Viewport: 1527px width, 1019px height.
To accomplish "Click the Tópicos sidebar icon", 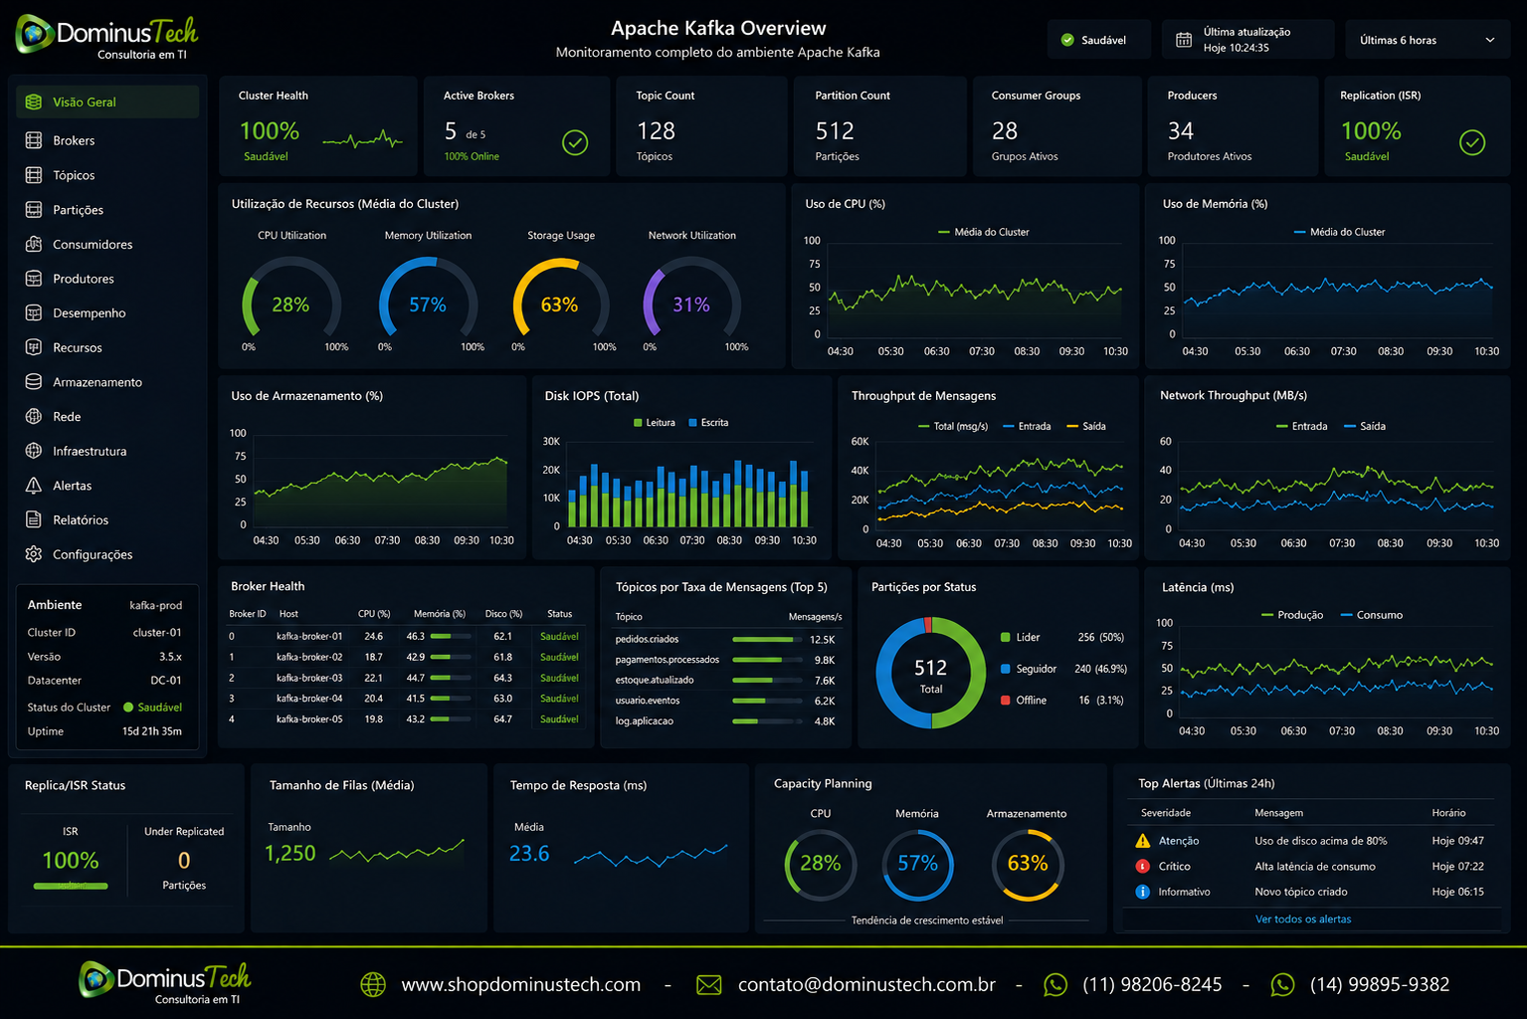I will [34, 175].
